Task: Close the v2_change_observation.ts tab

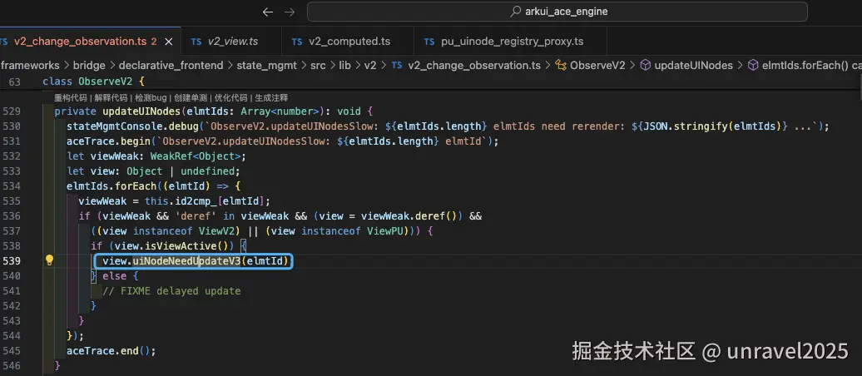Action: 169,42
